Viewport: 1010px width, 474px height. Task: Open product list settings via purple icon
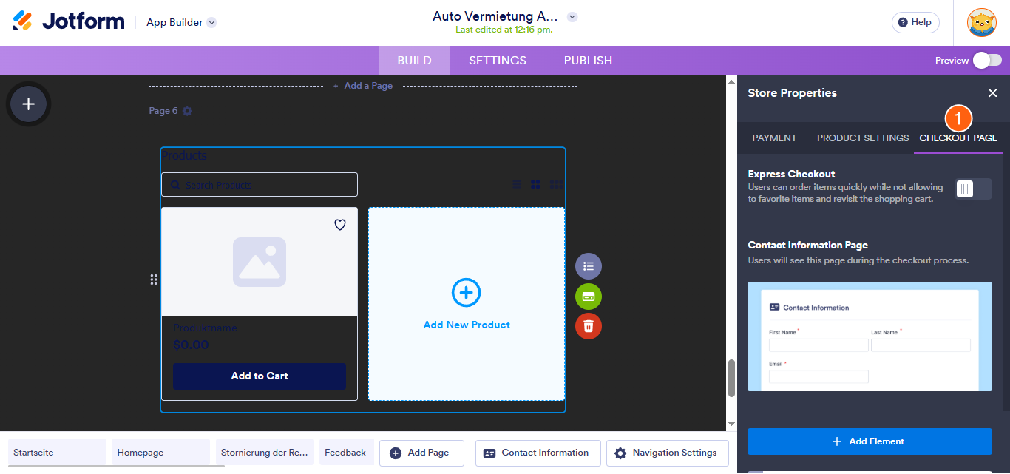click(588, 266)
